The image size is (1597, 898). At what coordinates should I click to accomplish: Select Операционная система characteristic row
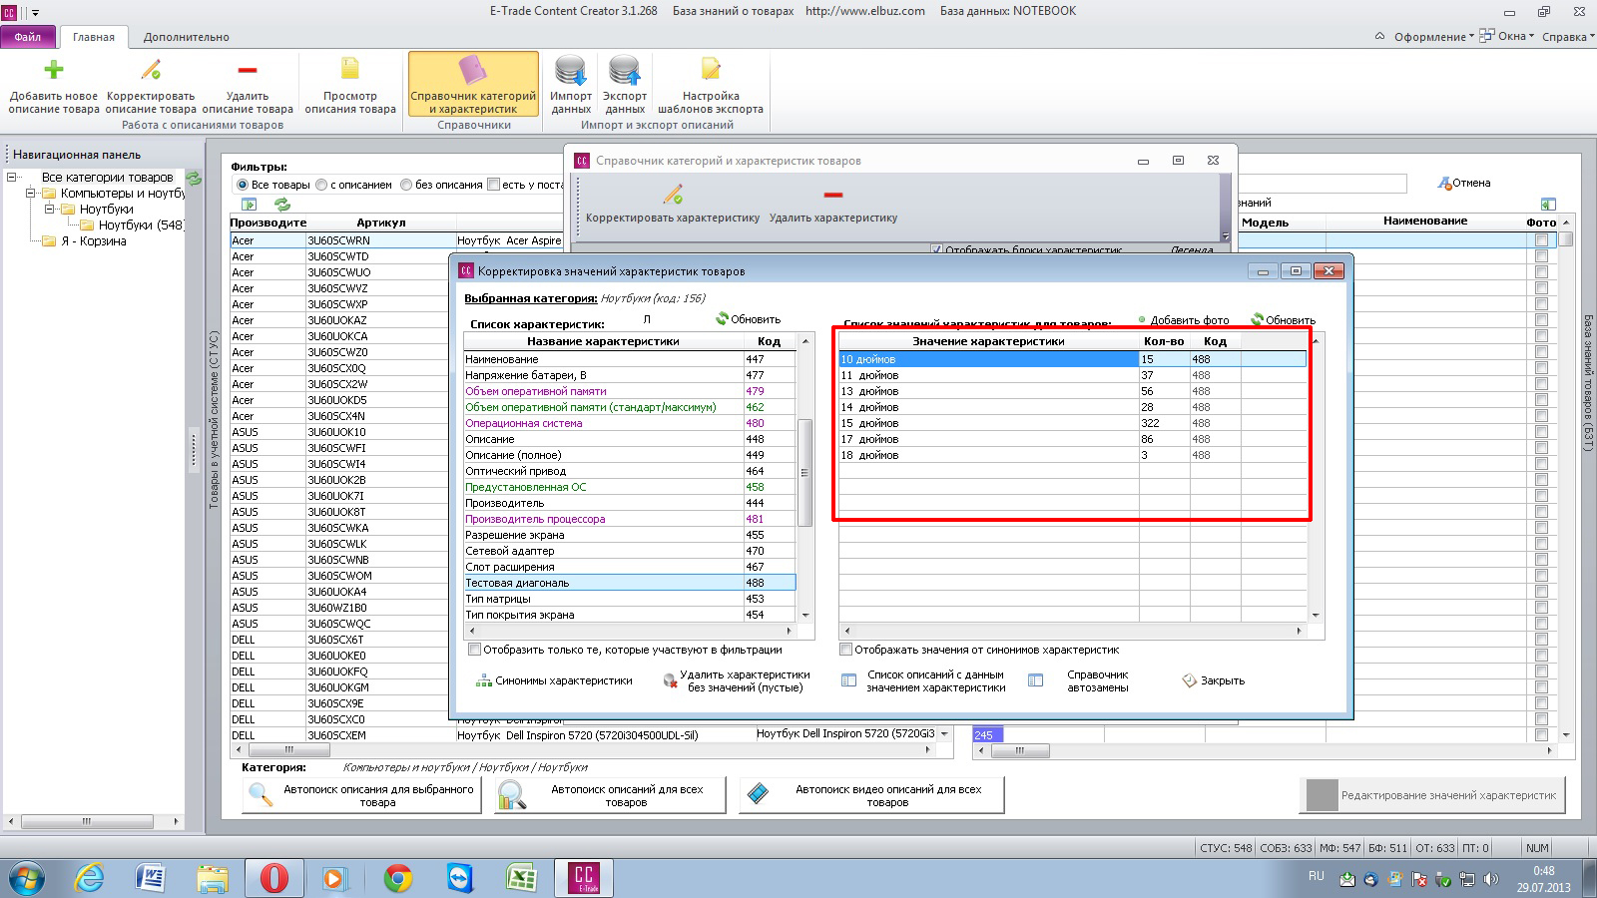coord(629,423)
